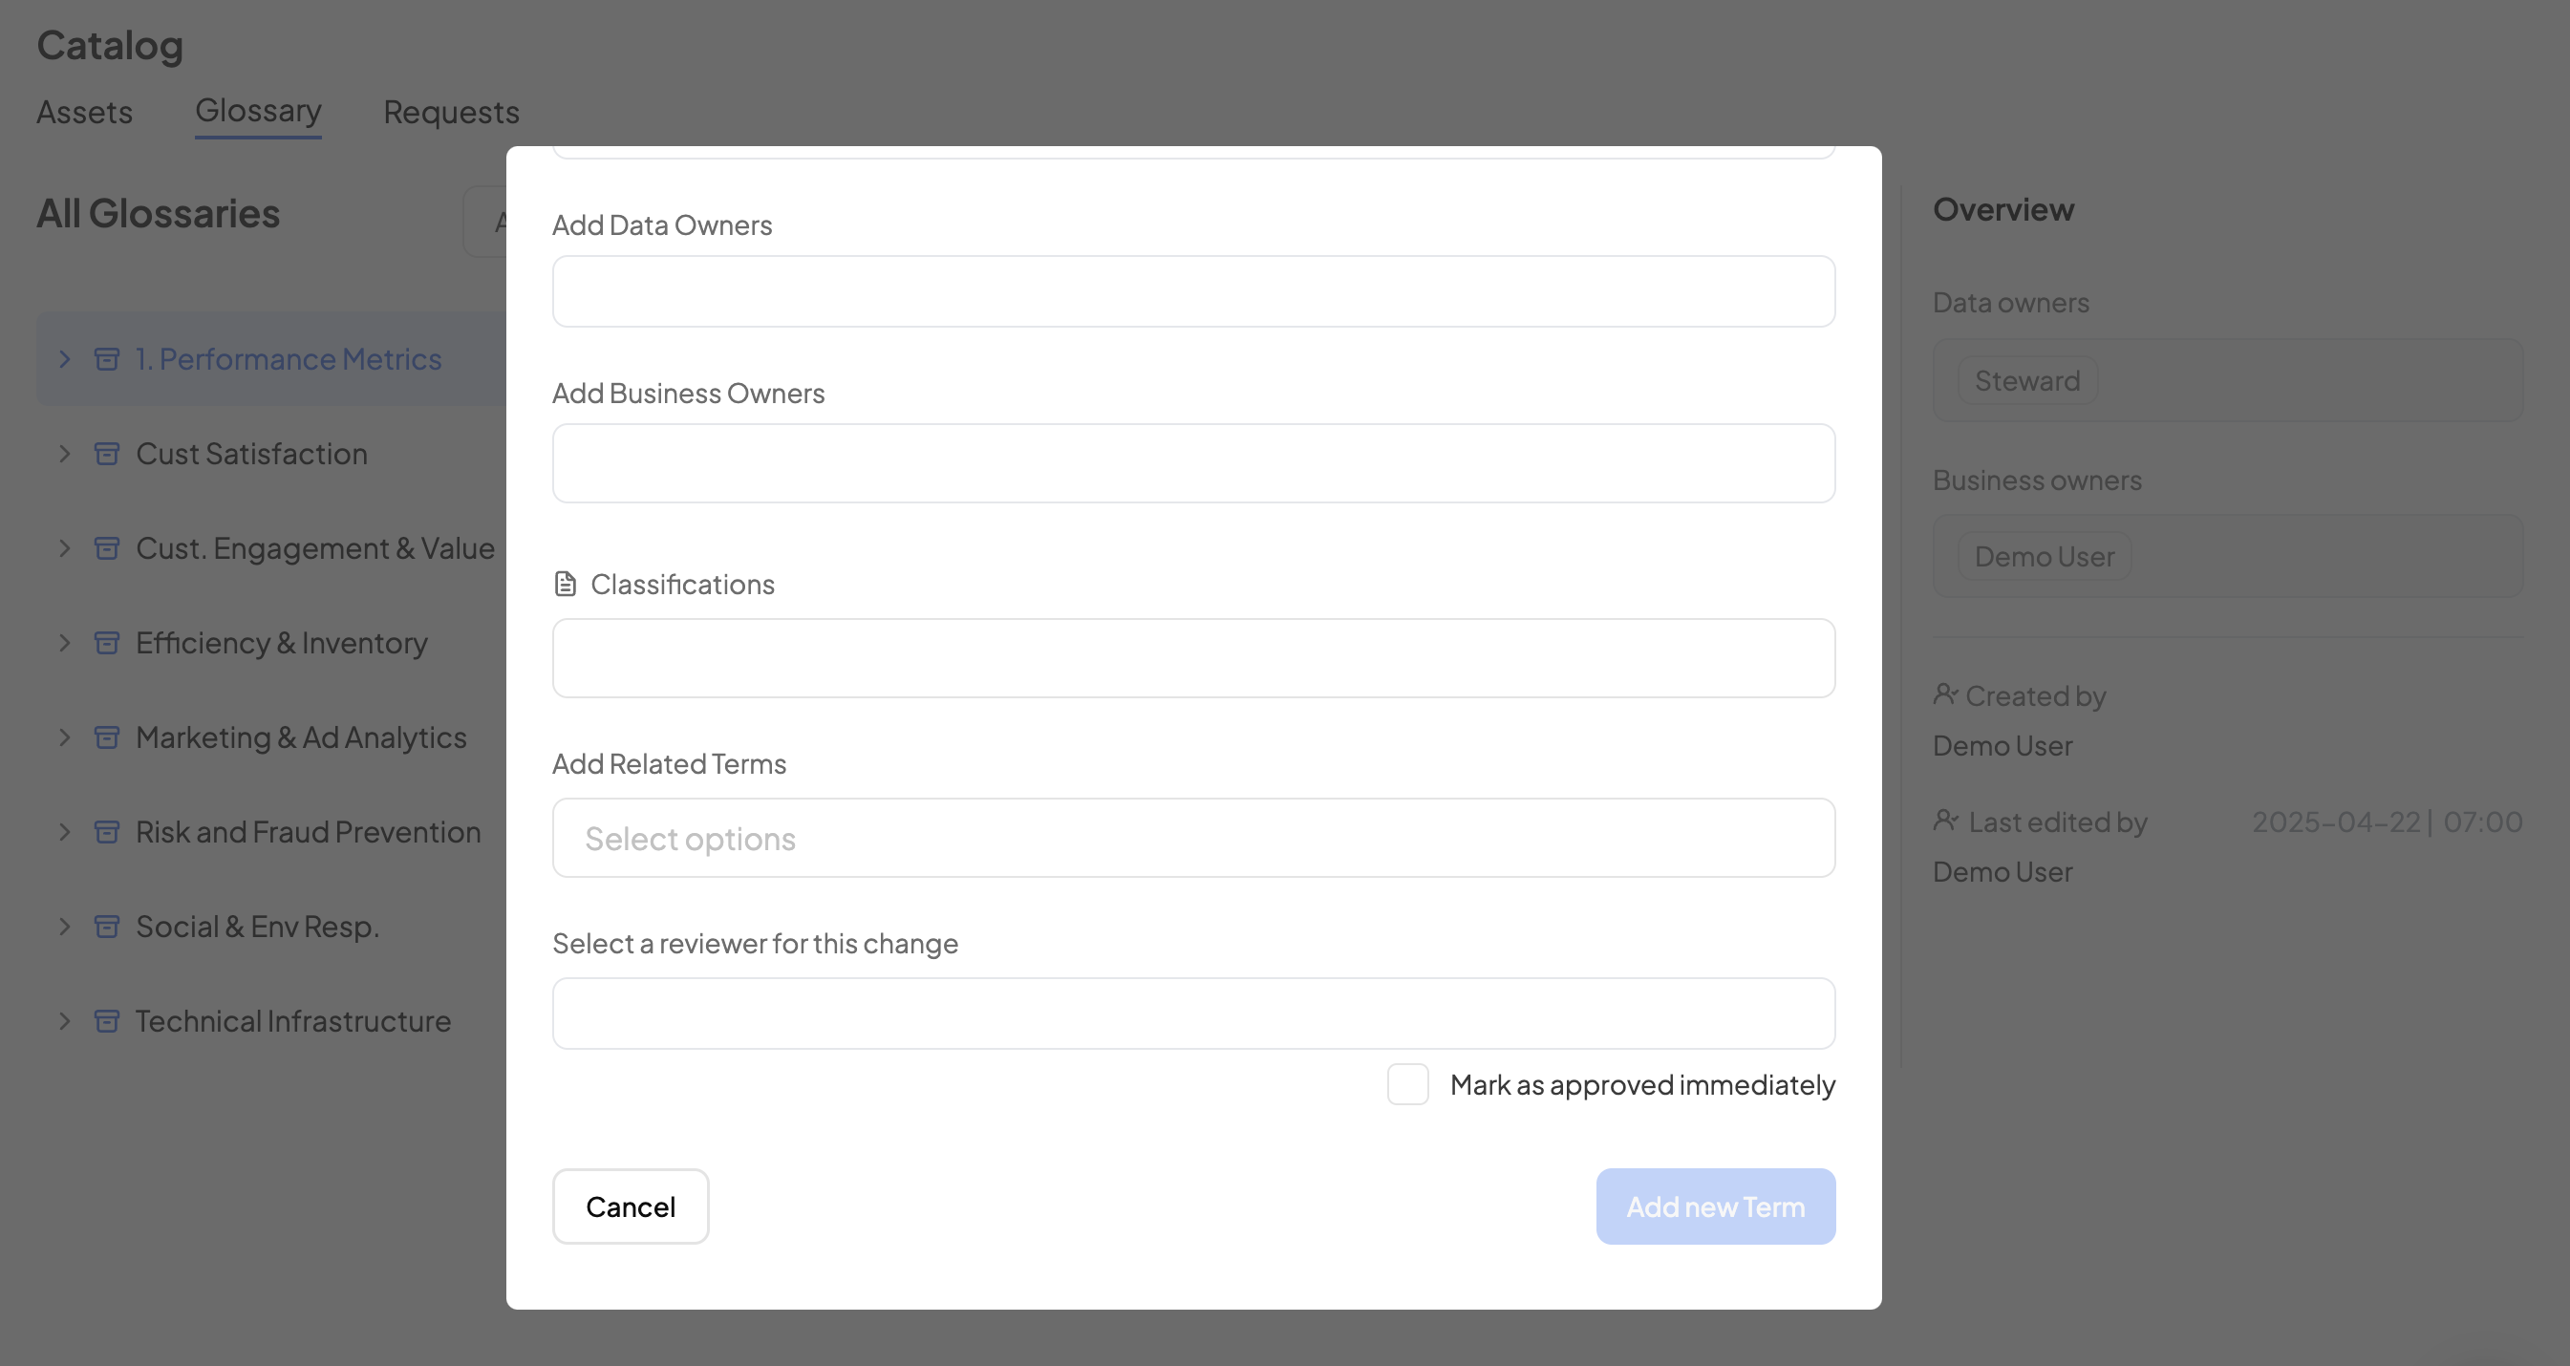Click the Created by user icon
This screenshot has width=2570, height=1366.
1945,694
